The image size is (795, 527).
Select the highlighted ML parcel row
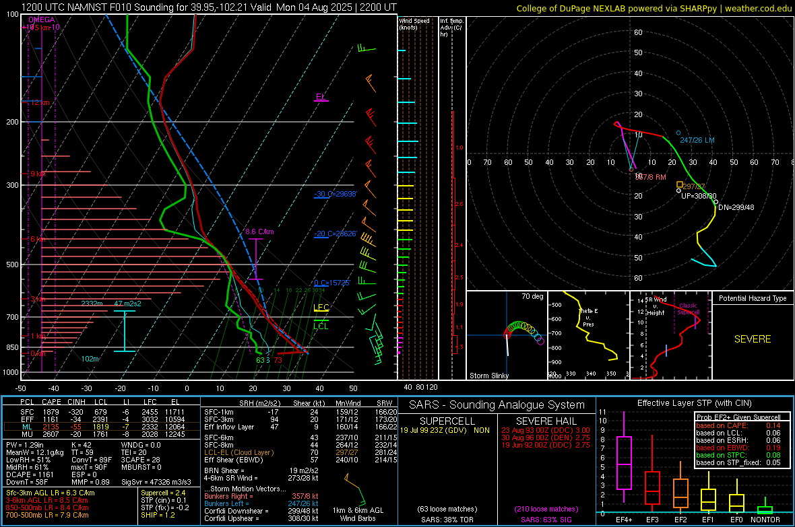pyautogui.click(x=102, y=427)
